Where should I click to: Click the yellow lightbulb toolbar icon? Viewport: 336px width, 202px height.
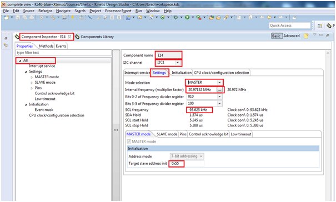[73, 17]
